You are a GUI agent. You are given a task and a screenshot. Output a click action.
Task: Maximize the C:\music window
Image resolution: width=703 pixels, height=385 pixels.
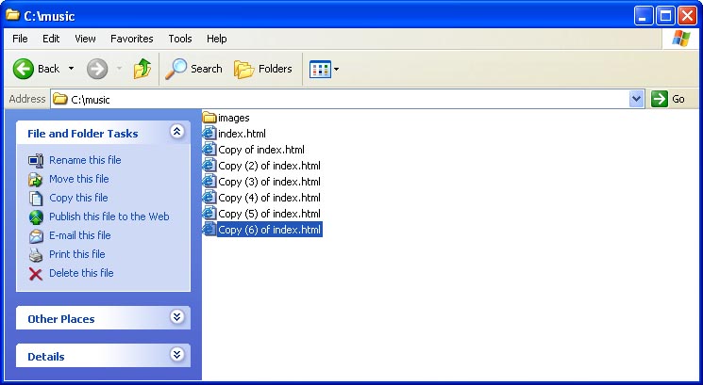click(666, 16)
